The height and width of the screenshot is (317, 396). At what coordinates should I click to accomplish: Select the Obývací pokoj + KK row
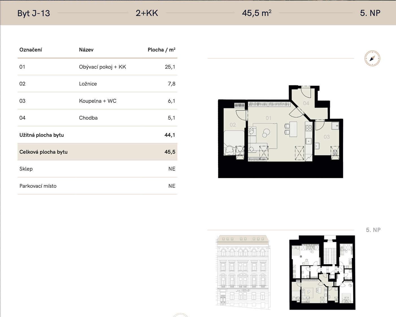click(97, 67)
